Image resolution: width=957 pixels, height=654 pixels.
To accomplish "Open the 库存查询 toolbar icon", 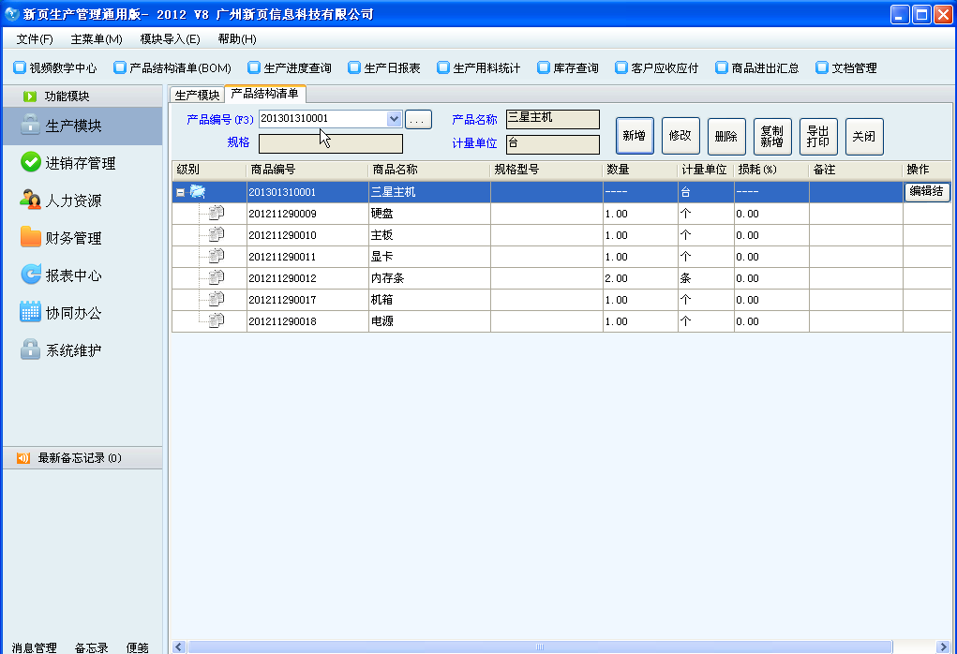I will 573,67.
